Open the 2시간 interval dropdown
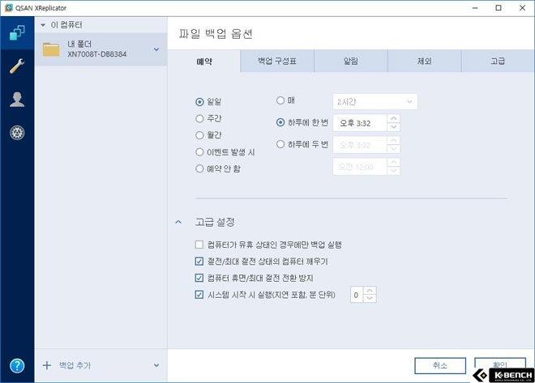The height and width of the screenshot is (383, 535). (x=375, y=101)
